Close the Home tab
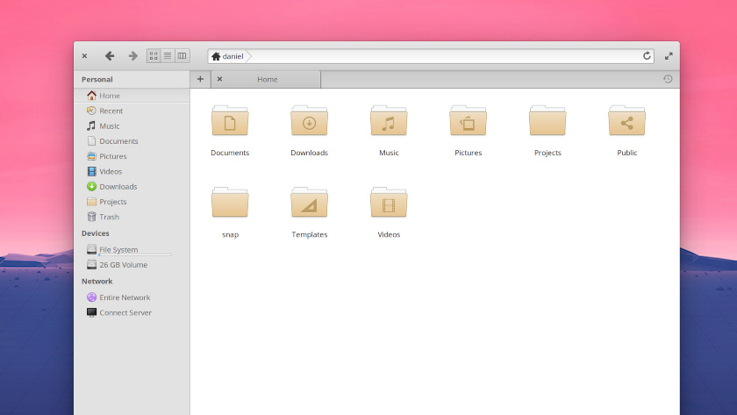This screenshot has width=737, height=415. [219, 79]
